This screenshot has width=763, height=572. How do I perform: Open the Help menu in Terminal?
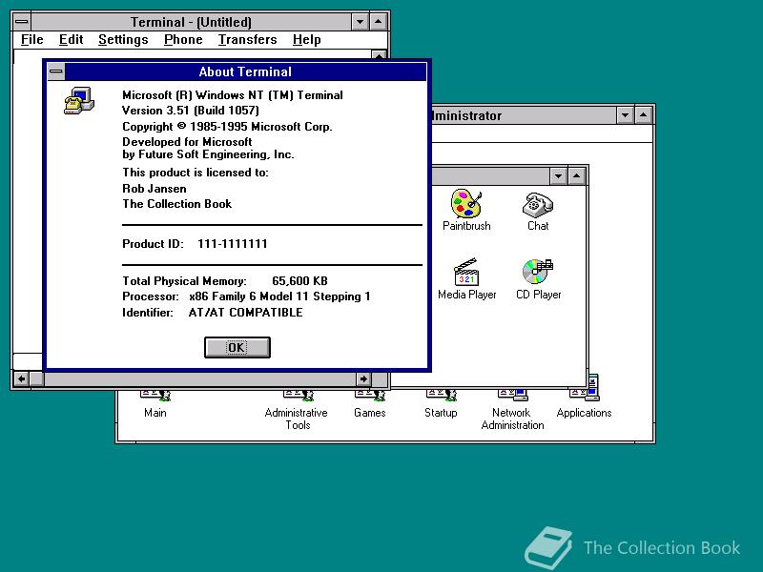306,39
